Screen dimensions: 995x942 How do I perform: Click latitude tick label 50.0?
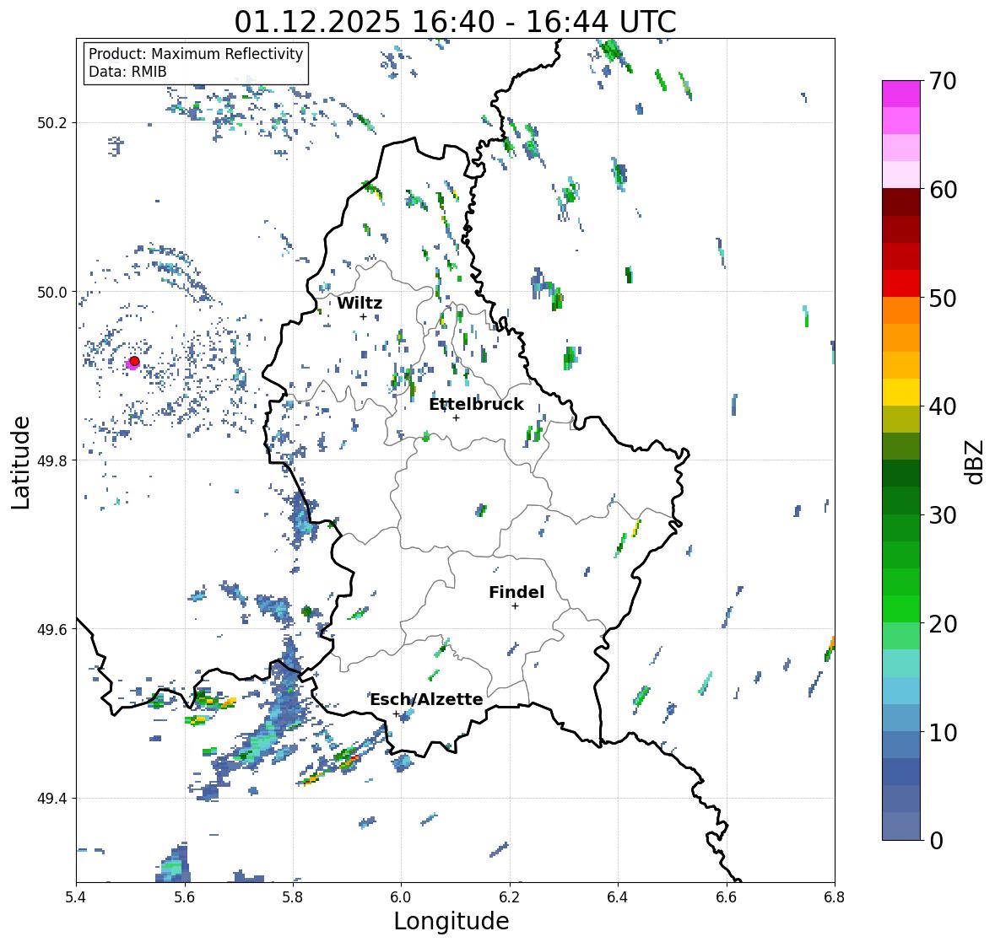[52, 293]
